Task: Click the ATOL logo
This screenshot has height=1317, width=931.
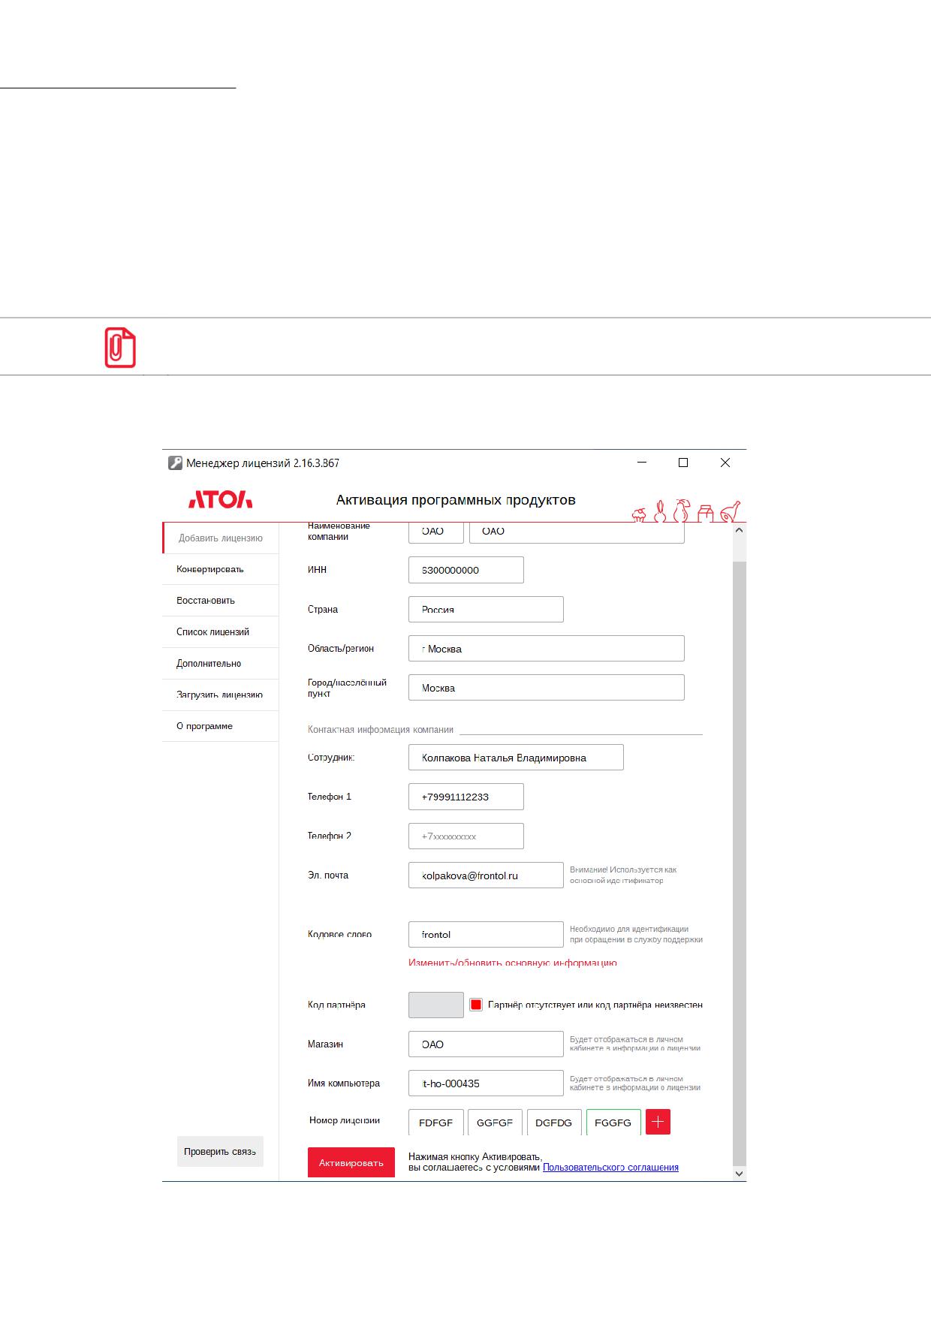Action: tap(220, 499)
